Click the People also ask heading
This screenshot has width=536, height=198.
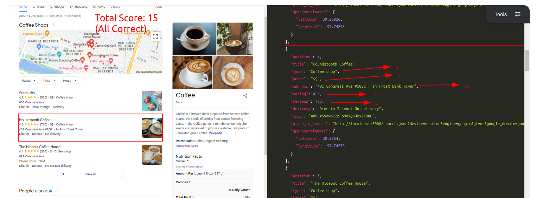pyautogui.click(x=36, y=191)
